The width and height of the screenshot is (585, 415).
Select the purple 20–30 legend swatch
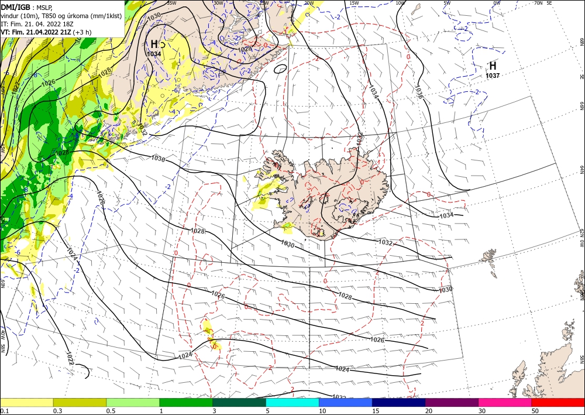coord(452,402)
